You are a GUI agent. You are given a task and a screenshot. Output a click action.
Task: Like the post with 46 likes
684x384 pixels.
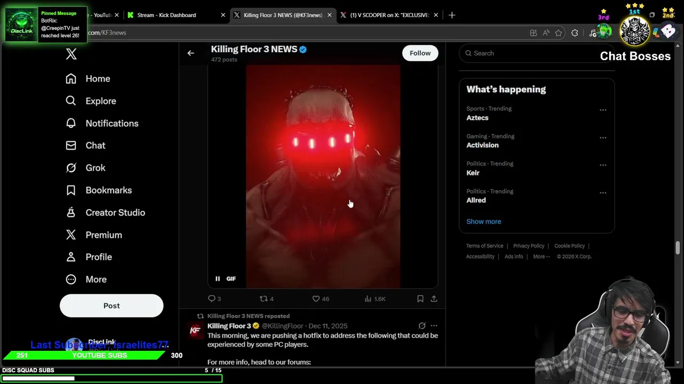pyautogui.click(x=316, y=299)
